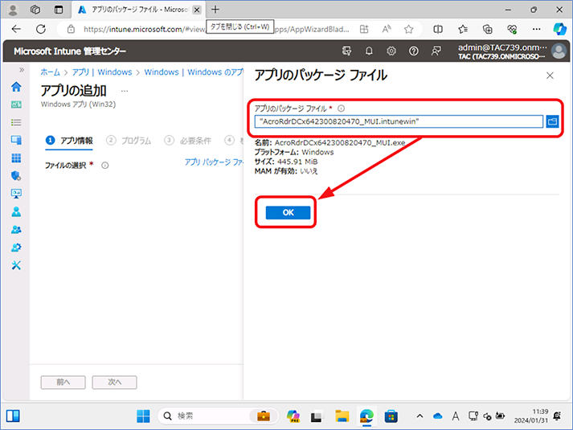Image resolution: width=573 pixels, height=430 pixels.
Task: Open Groups icon in Intune sidebar
Action: 16,229
